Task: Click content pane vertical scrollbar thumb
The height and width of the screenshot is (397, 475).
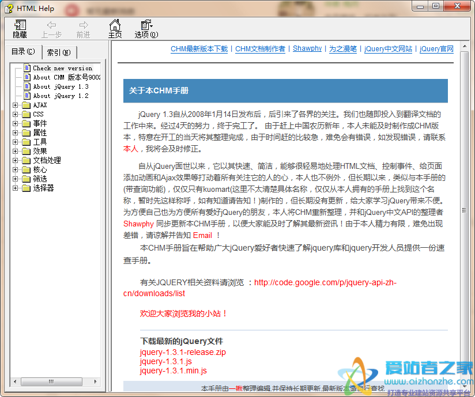Action: click(465, 210)
